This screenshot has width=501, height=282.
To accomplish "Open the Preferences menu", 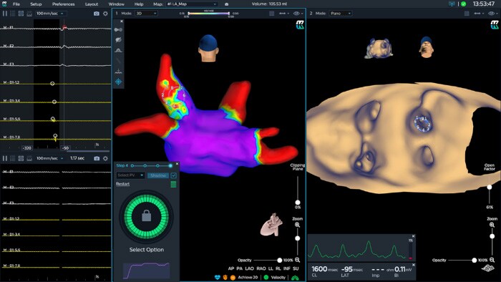I will point(63,4).
